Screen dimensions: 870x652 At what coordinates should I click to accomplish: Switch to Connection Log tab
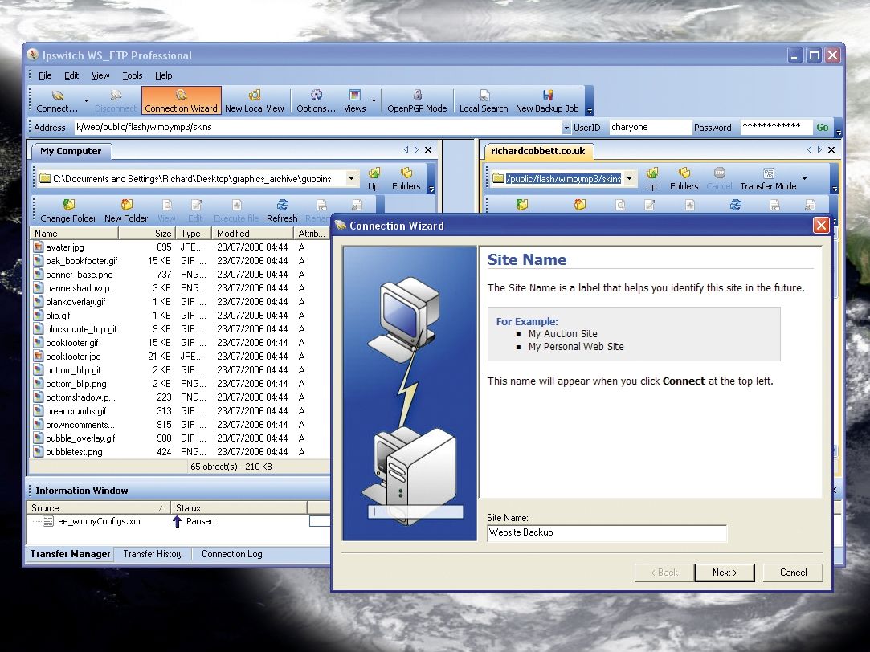tap(231, 554)
